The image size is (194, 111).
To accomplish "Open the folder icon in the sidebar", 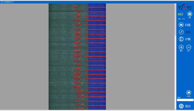I will pyautogui.click(x=188, y=92).
